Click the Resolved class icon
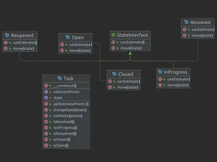217x162 pixels. coord(186,22)
